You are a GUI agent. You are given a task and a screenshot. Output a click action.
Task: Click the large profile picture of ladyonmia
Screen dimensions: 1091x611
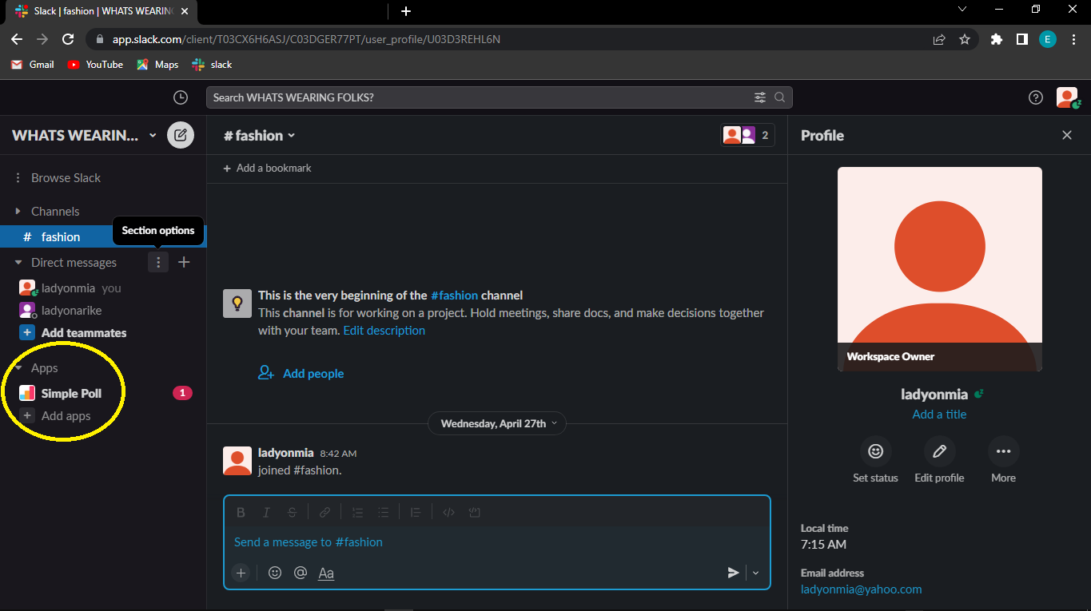[939, 269]
